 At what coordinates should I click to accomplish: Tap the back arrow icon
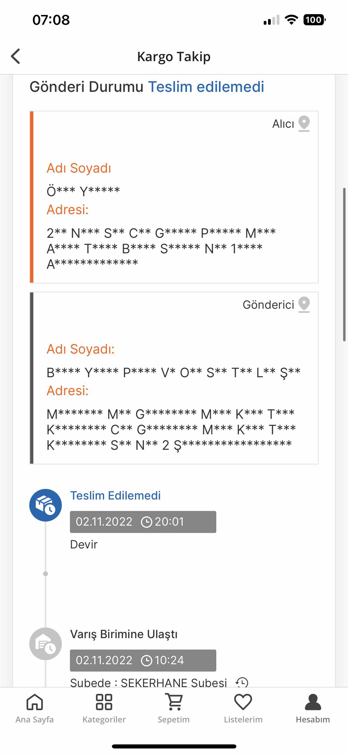click(16, 56)
